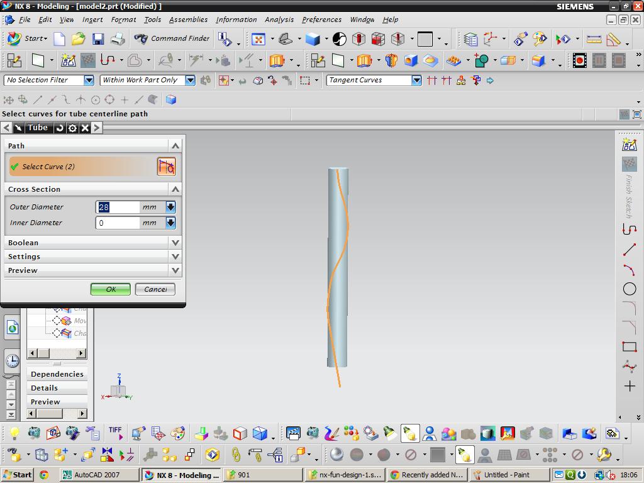Image resolution: width=644 pixels, height=483 pixels.
Task: Open the Dependencies panel in the navigator
Action: (x=57, y=374)
